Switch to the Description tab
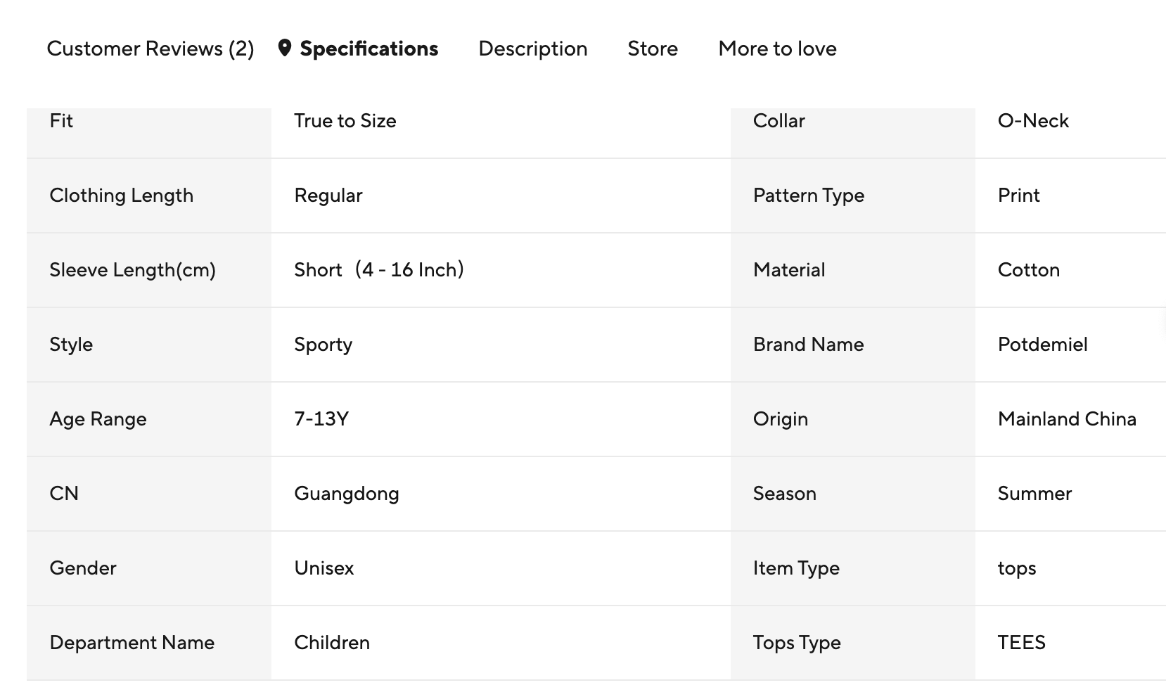This screenshot has width=1166, height=685. 532,49
